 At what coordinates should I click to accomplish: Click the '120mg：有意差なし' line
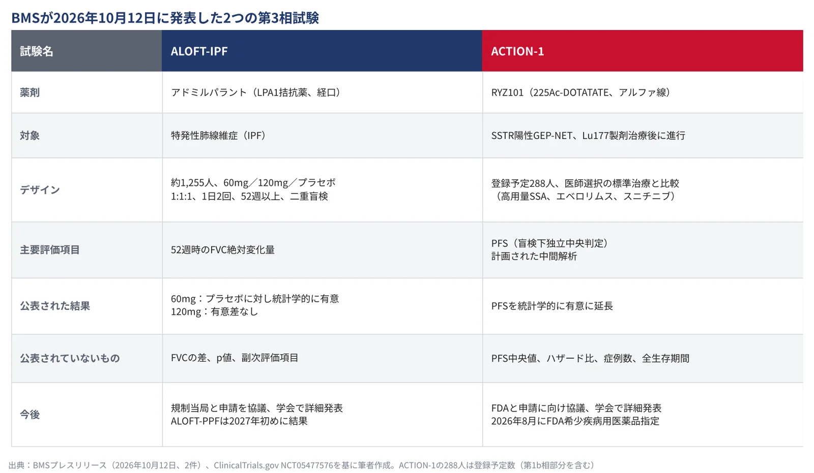pos(215,312)
